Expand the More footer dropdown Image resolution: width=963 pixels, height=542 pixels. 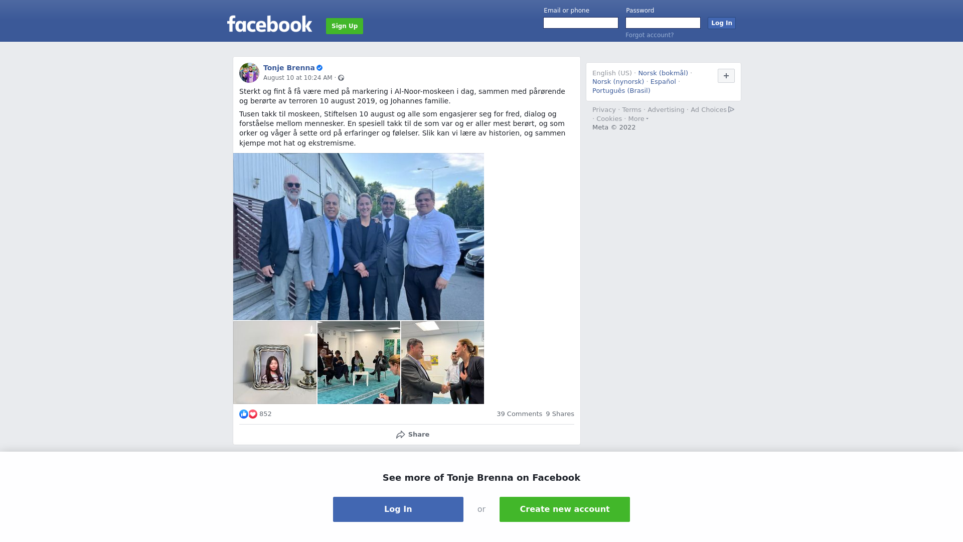click(638, 119)
